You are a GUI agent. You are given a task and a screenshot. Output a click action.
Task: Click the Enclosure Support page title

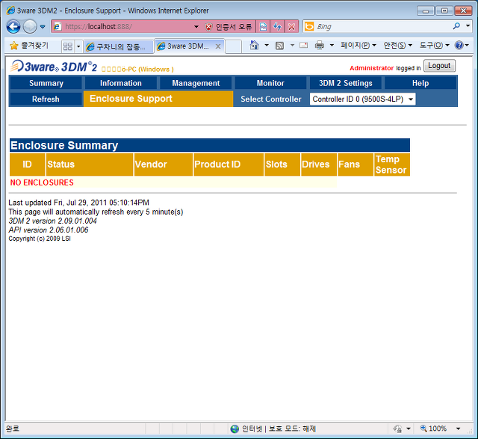(131, 99)
